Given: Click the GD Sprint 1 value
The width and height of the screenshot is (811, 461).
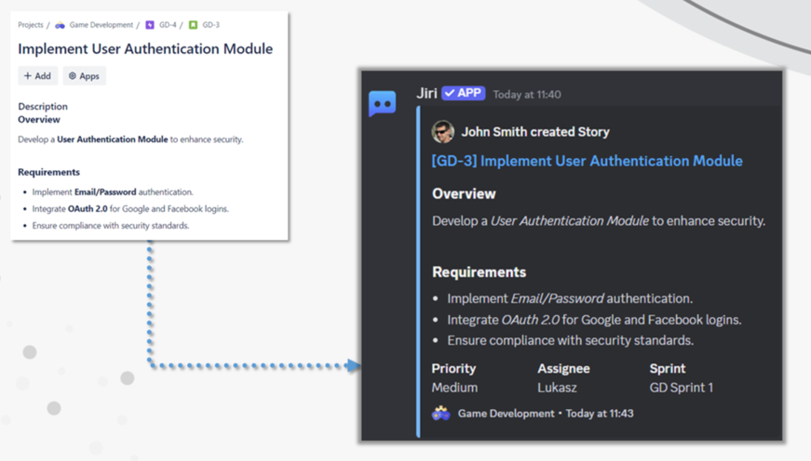Looking at the screenshot, I should click(x=682, y=388).
